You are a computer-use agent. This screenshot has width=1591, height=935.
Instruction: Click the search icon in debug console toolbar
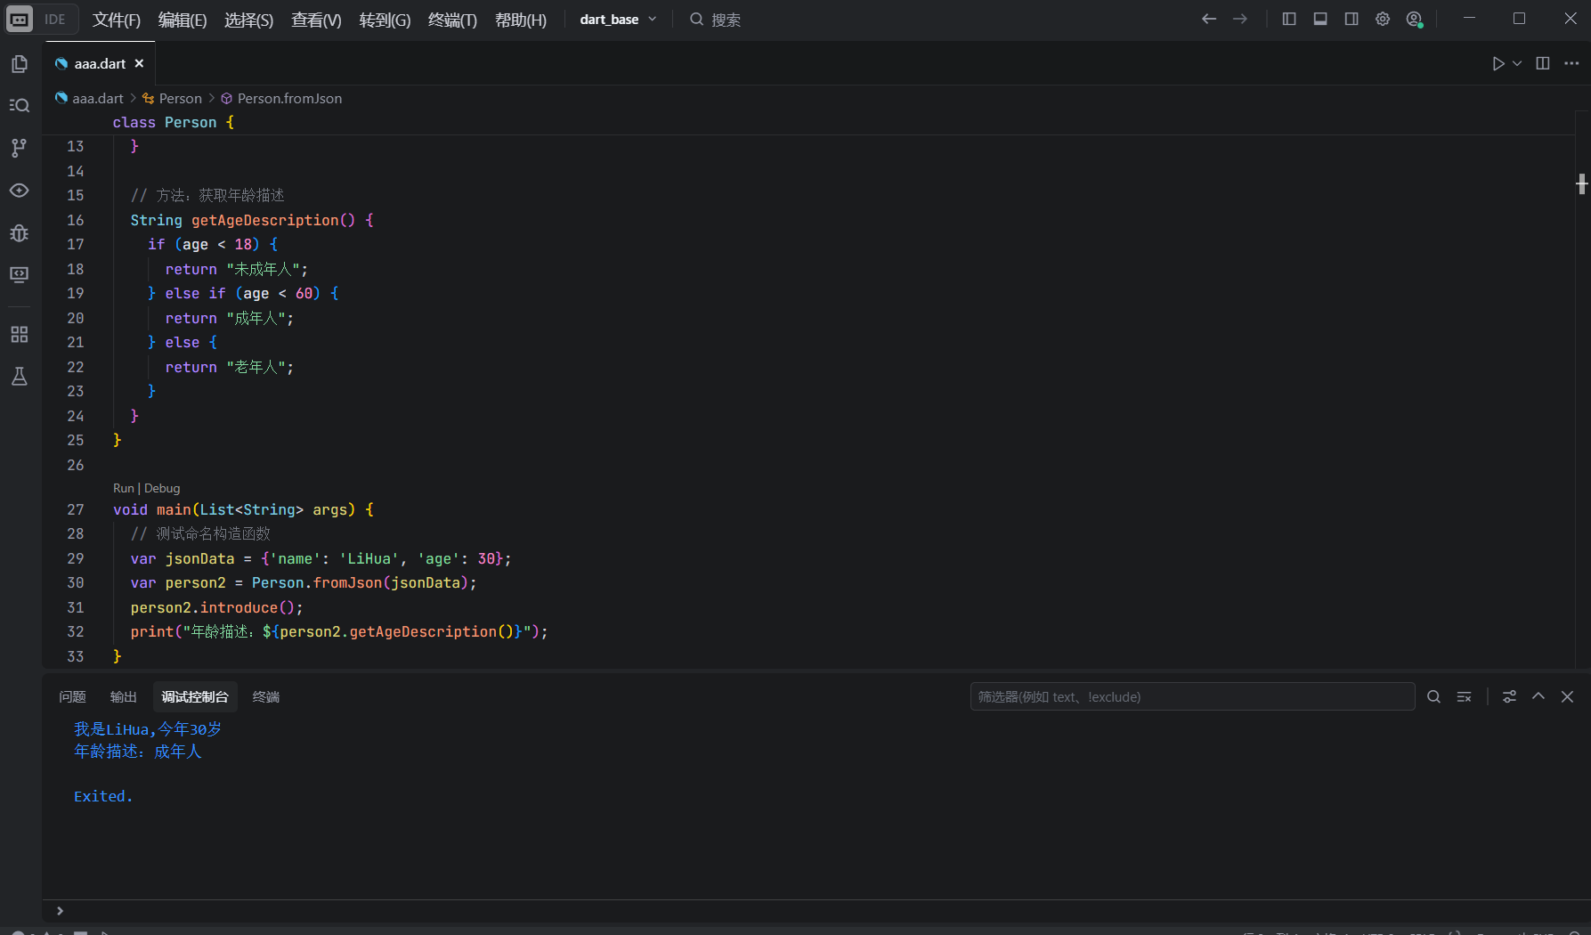pos(1433,696)
